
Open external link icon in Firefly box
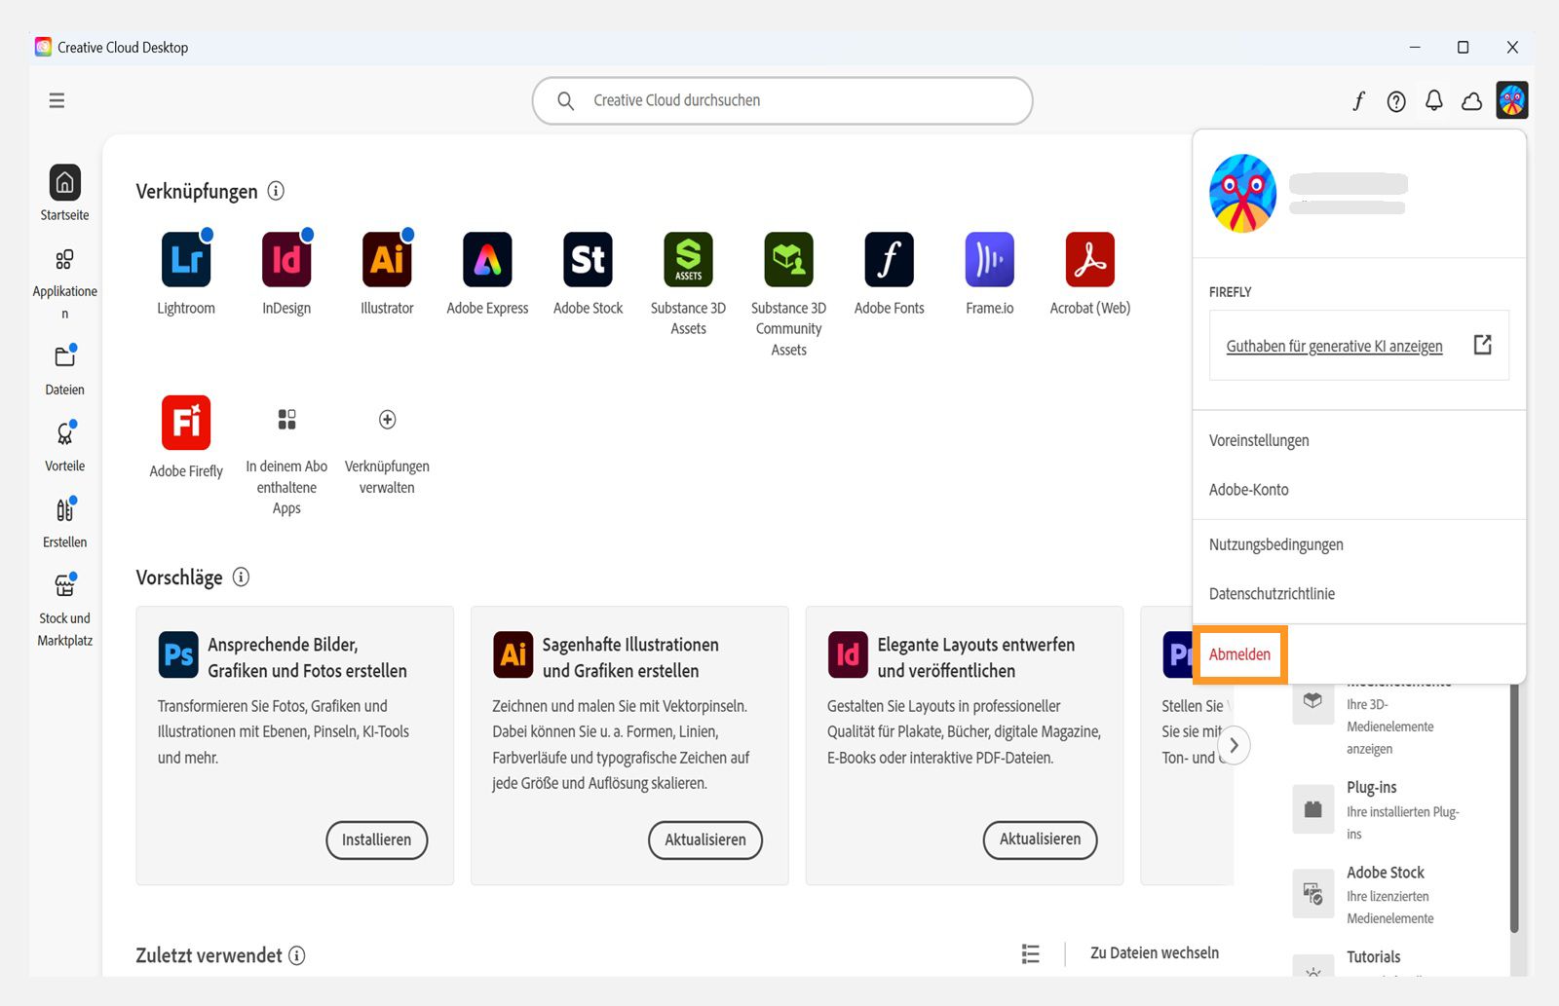tap(1482, 345)
